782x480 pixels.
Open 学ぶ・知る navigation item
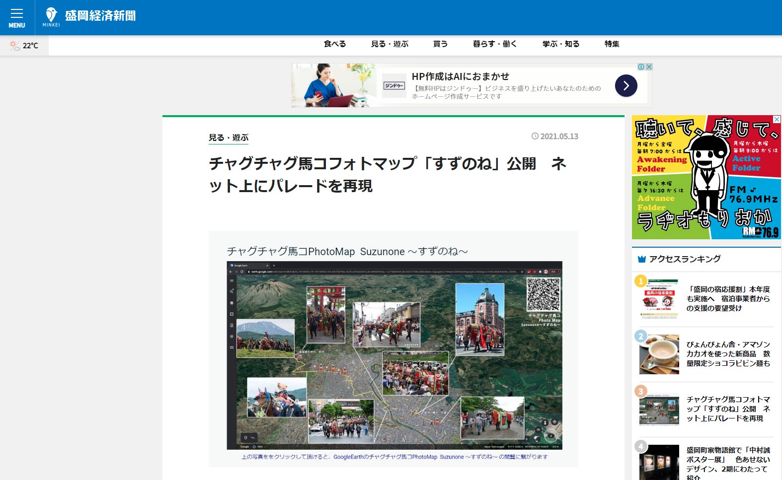click(560, 44)
